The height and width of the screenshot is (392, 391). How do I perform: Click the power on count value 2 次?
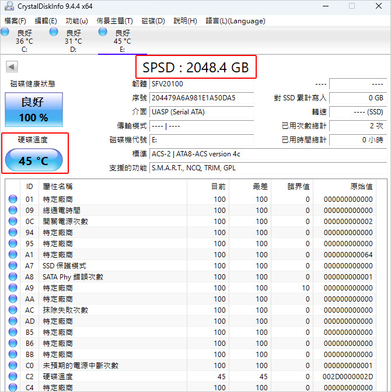point(358,126)
